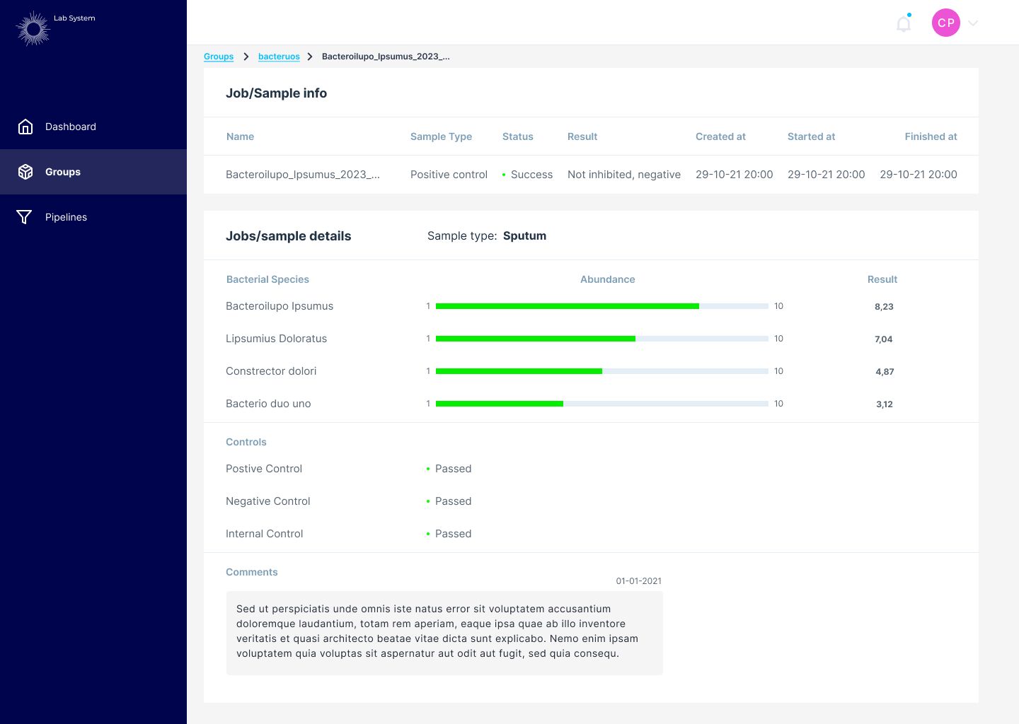Click Bacteroilupo Ipsumus abundance bar

click(x=601, y=306)
